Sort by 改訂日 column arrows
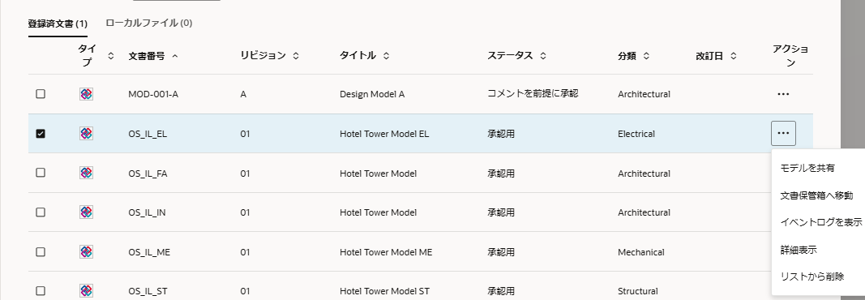 [x=734, y=56]
